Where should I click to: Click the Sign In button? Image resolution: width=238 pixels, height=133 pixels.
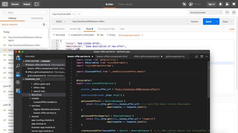pyautogui.click(x=212, y=4)
